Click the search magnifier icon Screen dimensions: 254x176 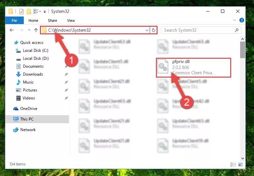[236, 30]
